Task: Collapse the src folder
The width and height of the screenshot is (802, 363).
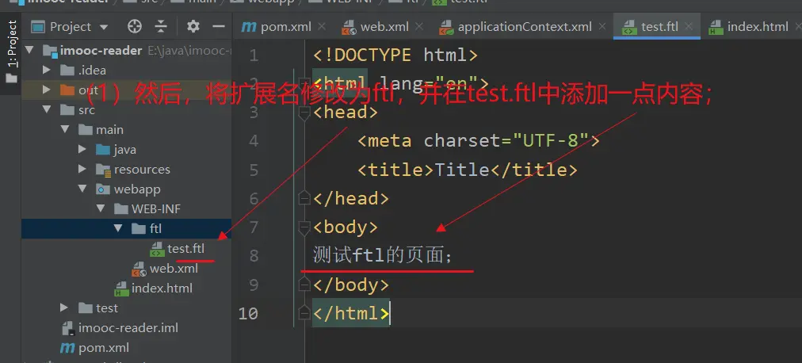Action: 47,109
